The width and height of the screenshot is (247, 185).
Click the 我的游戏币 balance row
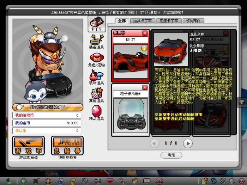(x=47, y=115)
